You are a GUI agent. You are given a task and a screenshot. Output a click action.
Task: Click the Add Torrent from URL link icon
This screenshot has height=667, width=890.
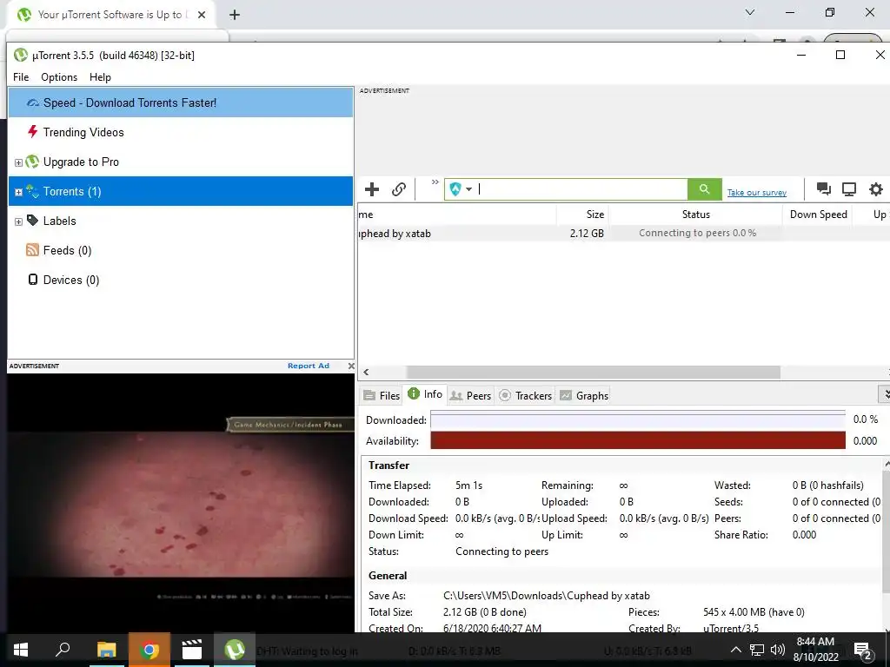point(399,189)
